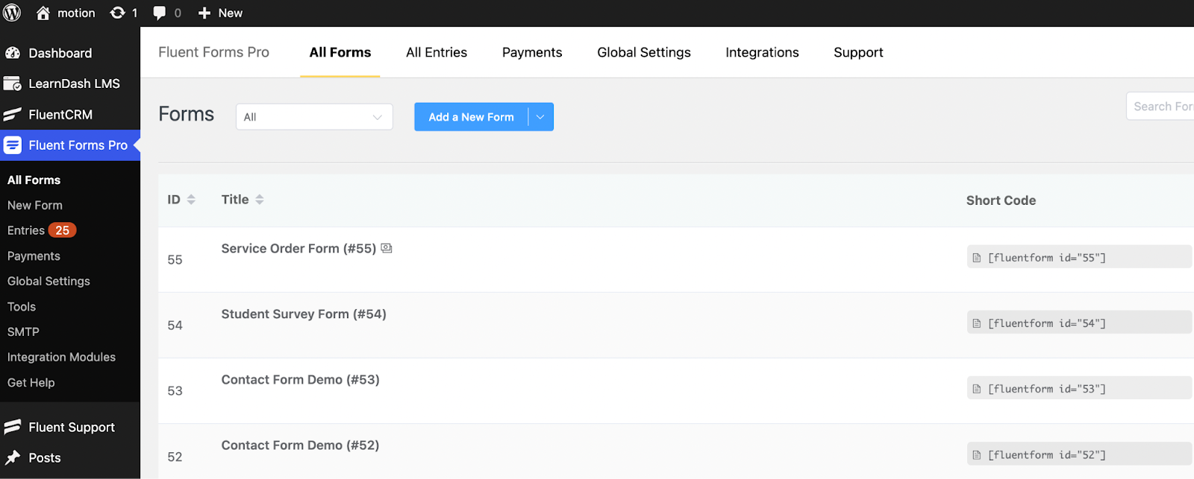Click the WordPress logo icon

(12, 13)
